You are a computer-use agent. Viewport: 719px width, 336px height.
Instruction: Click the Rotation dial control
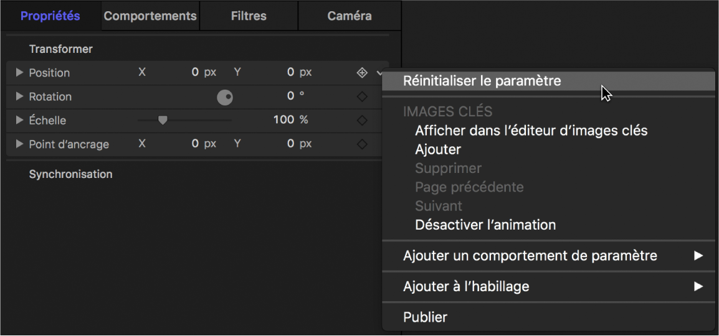coord(224,97)
